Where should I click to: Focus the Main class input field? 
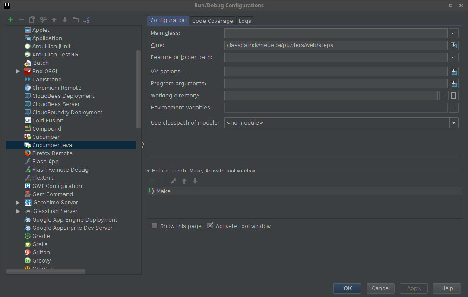336,33
